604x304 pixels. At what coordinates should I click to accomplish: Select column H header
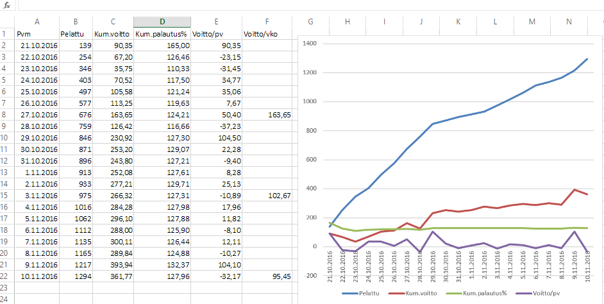coord(348,22)
